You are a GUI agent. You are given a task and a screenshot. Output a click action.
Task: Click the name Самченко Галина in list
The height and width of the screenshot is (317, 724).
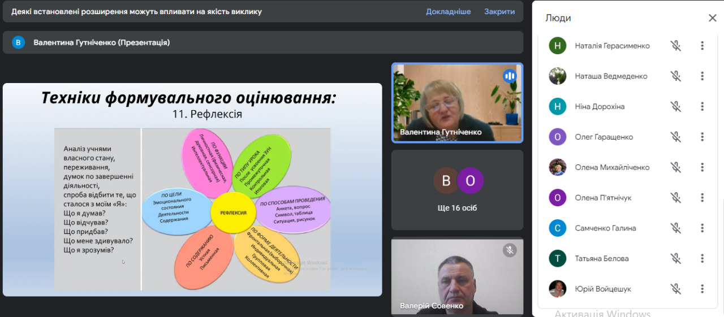click(x=606, y=228)
